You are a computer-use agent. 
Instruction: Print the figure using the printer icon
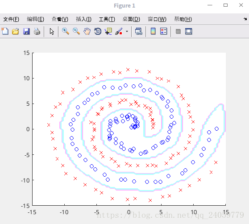pos(37,31)
